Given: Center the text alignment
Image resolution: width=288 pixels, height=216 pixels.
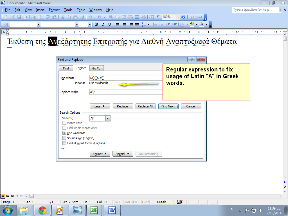Looking at the screenshot, I should 124,24.
